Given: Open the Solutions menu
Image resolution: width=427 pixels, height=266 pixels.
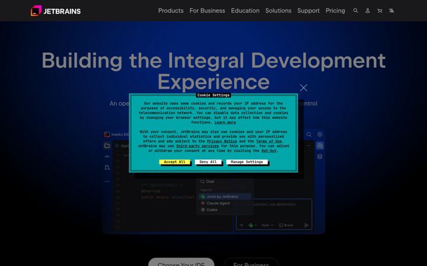Looking at the screenshot, I should click(278, 11).
